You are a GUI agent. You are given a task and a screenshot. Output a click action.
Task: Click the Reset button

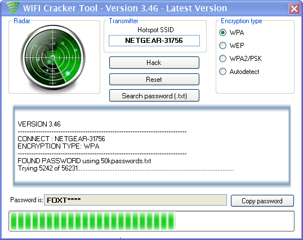154,80
